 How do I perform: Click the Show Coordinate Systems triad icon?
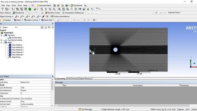(42, 13)
